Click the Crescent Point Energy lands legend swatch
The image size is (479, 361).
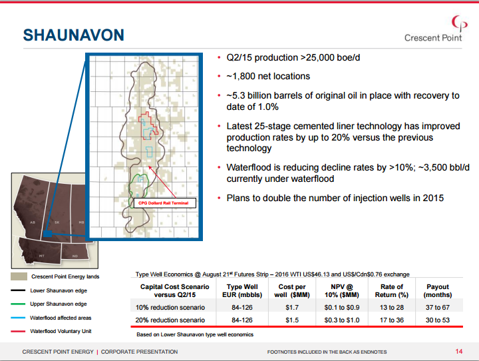click(17, 276)
